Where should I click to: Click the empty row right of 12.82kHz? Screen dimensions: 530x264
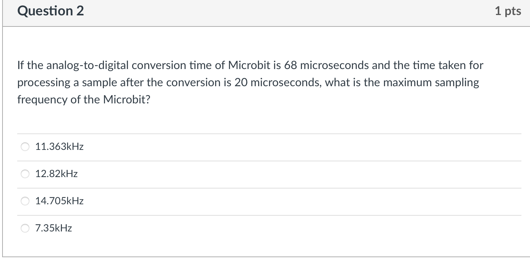(286, 174)
